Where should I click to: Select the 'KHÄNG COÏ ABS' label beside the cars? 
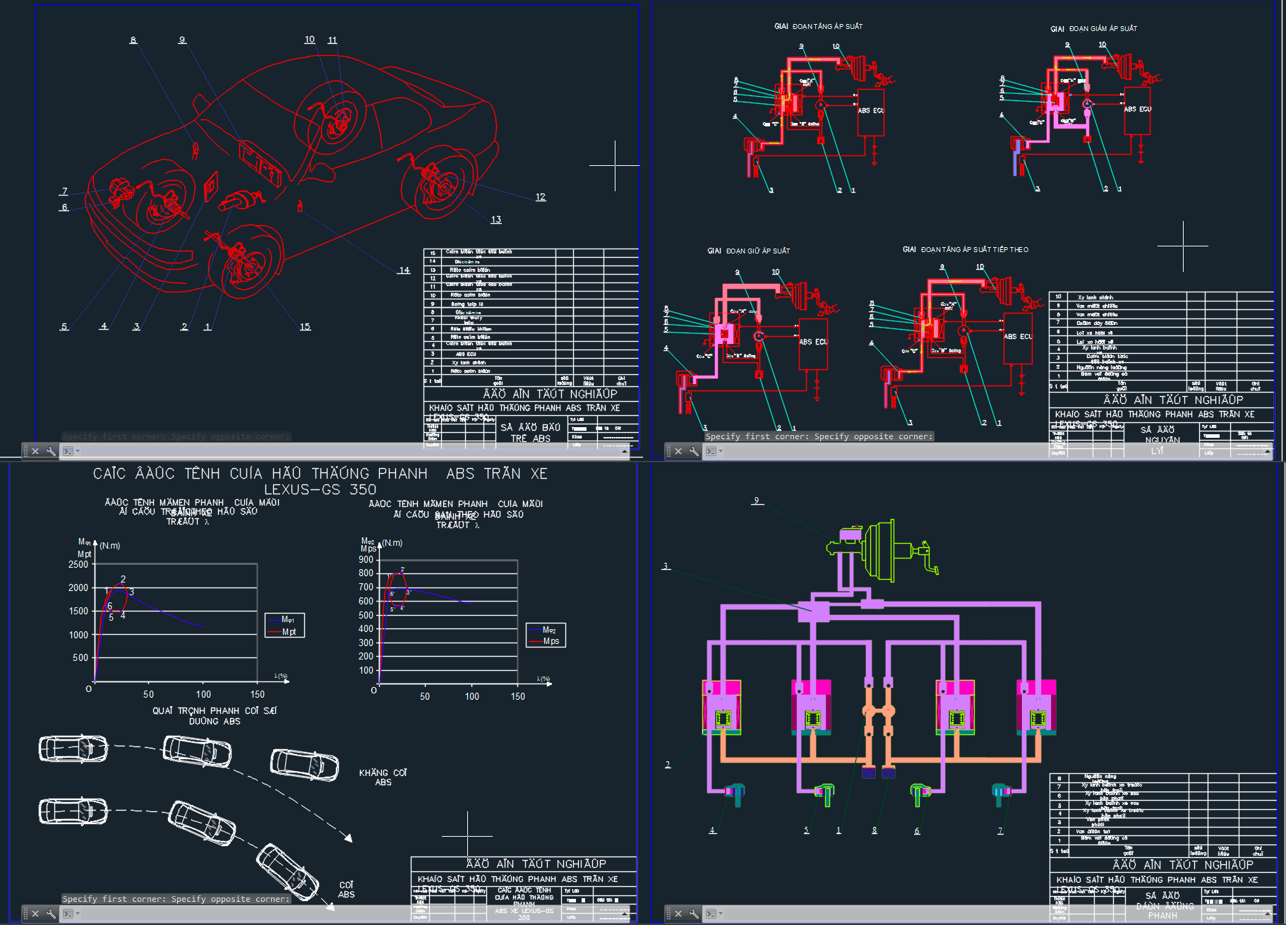pos(383,777)
